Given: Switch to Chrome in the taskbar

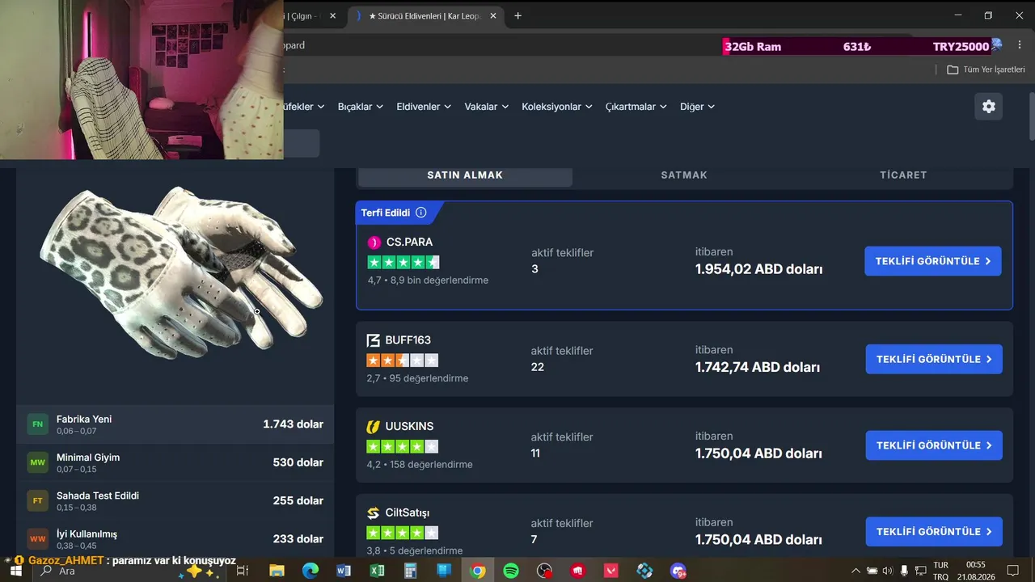Looking at the screenshot, I should click(x=478, y=571).
